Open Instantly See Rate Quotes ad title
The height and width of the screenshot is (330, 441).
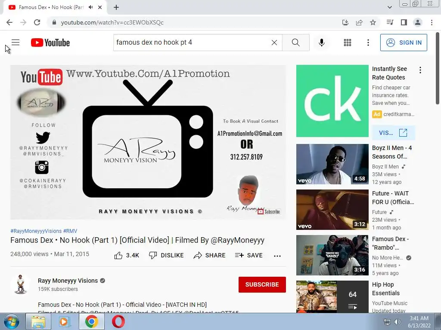[x=389, y=73]
